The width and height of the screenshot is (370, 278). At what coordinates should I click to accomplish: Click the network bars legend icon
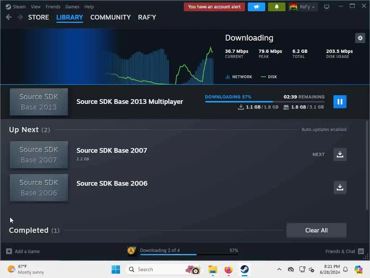(228, 77)
